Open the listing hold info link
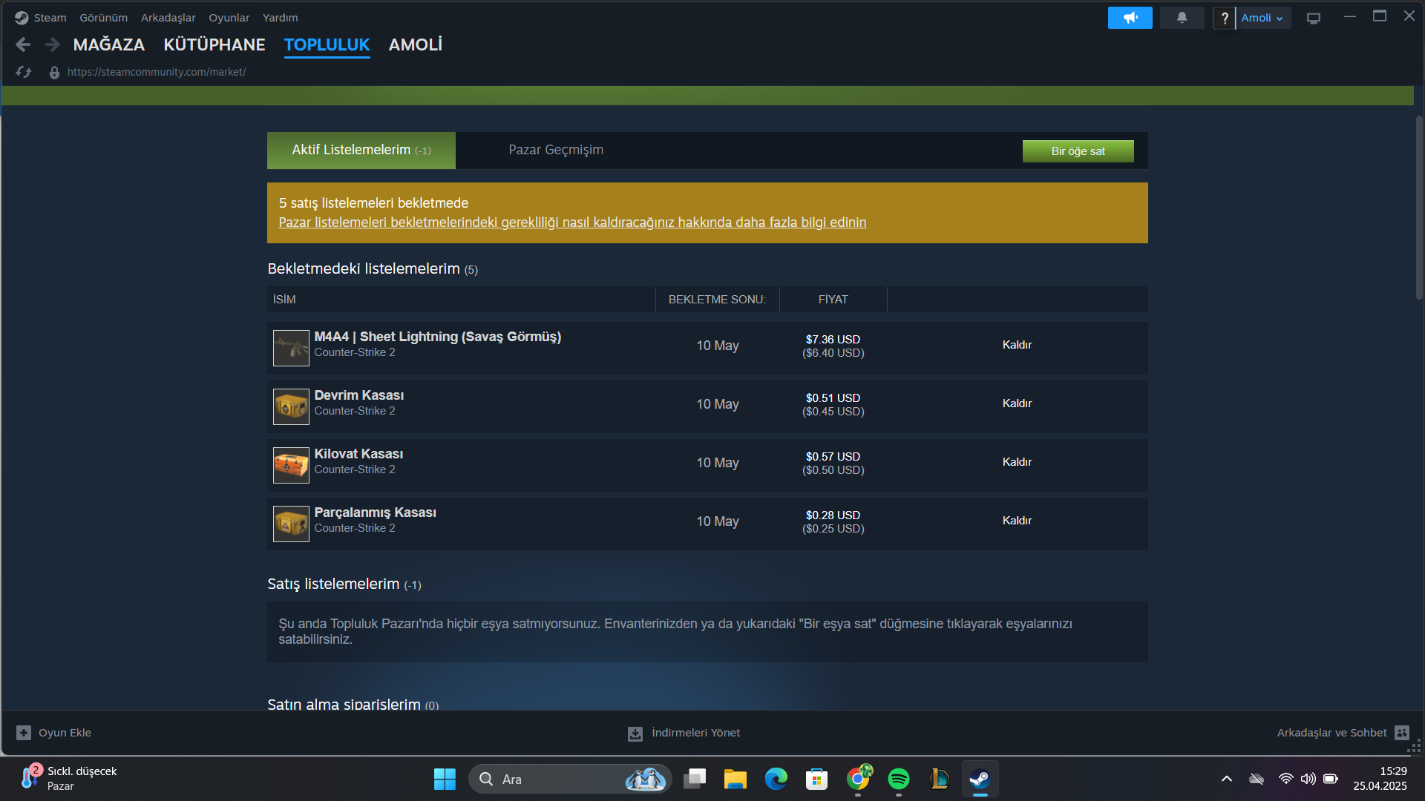Image resolution: width=1425 pixels, height=801 pixels. click(x=571, y=222)
